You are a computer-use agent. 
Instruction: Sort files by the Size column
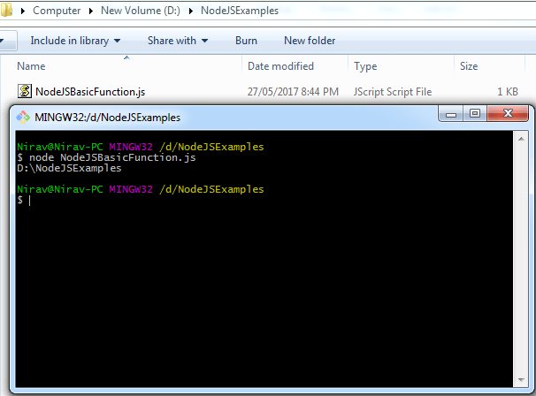click(x=469, y=66)
